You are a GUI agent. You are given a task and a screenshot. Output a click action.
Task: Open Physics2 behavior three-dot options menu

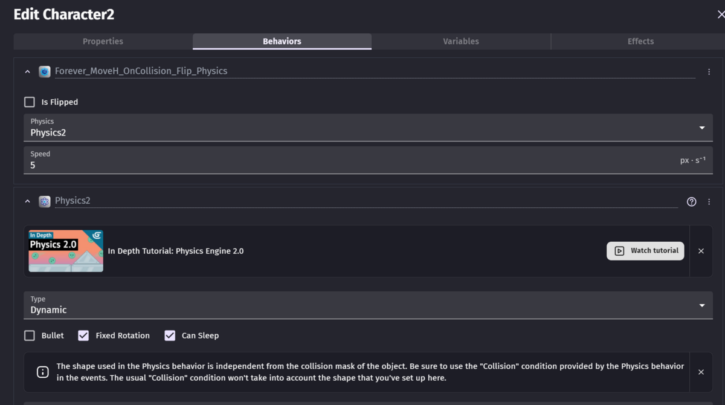click(709, 202)
